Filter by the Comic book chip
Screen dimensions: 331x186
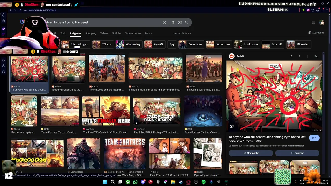point(191,44)
